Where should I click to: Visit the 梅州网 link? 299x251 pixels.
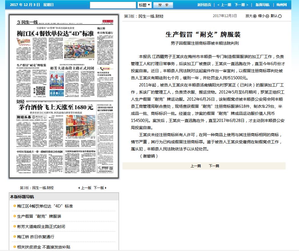(282, 5)
